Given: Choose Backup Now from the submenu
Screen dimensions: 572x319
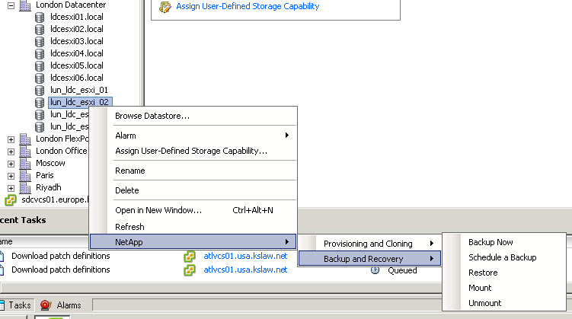Looking at the screenshot, I should coord(491,242).
